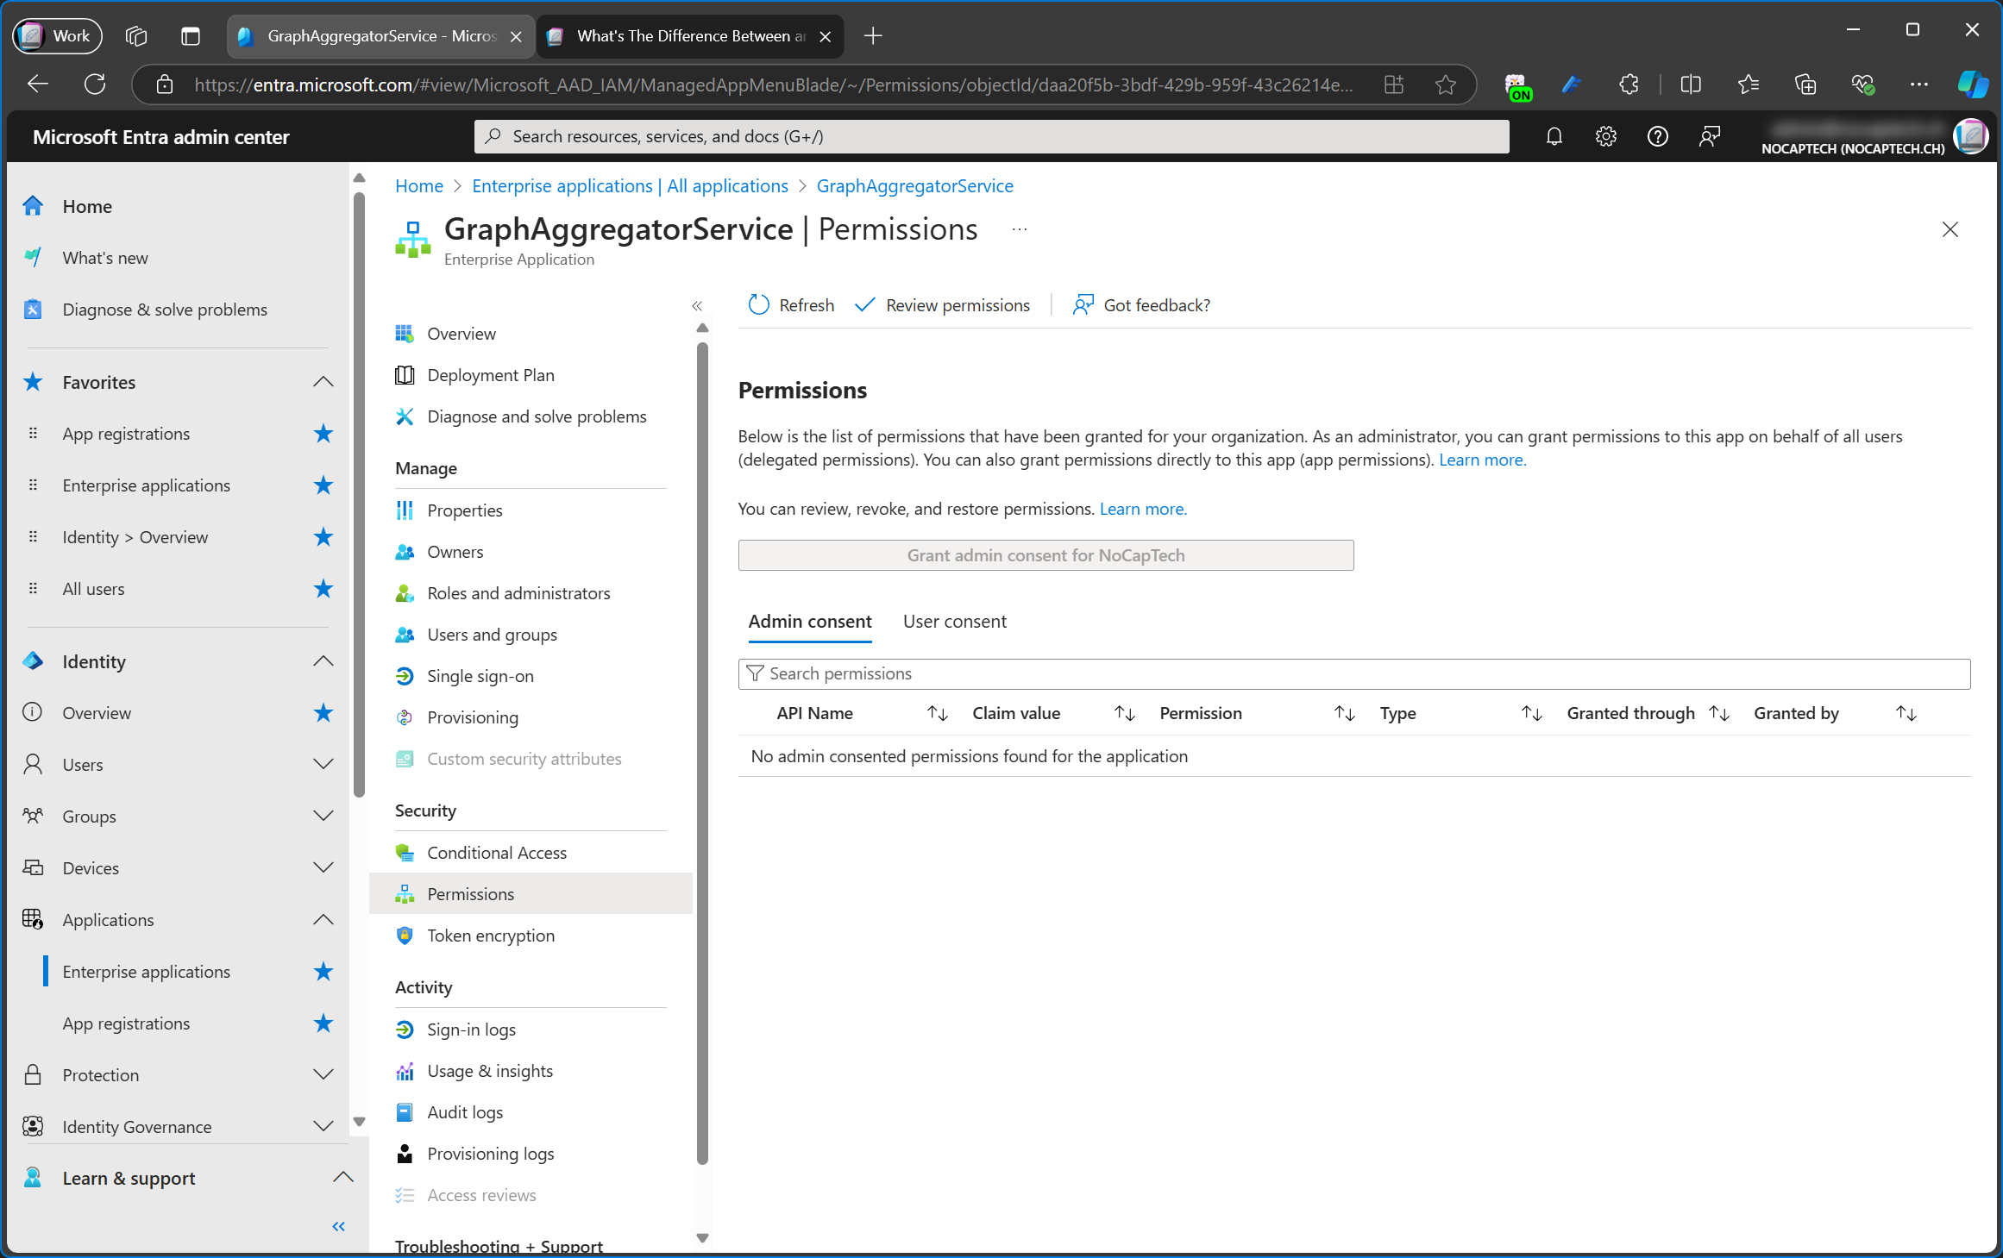Open Conditional Access under Security

coord(497,853)
